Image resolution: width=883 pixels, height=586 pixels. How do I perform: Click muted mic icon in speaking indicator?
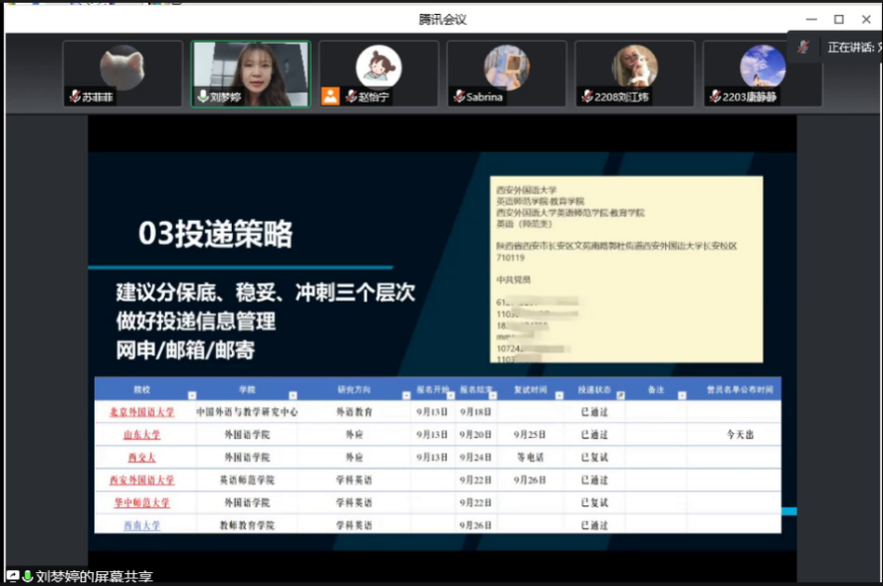802,47
